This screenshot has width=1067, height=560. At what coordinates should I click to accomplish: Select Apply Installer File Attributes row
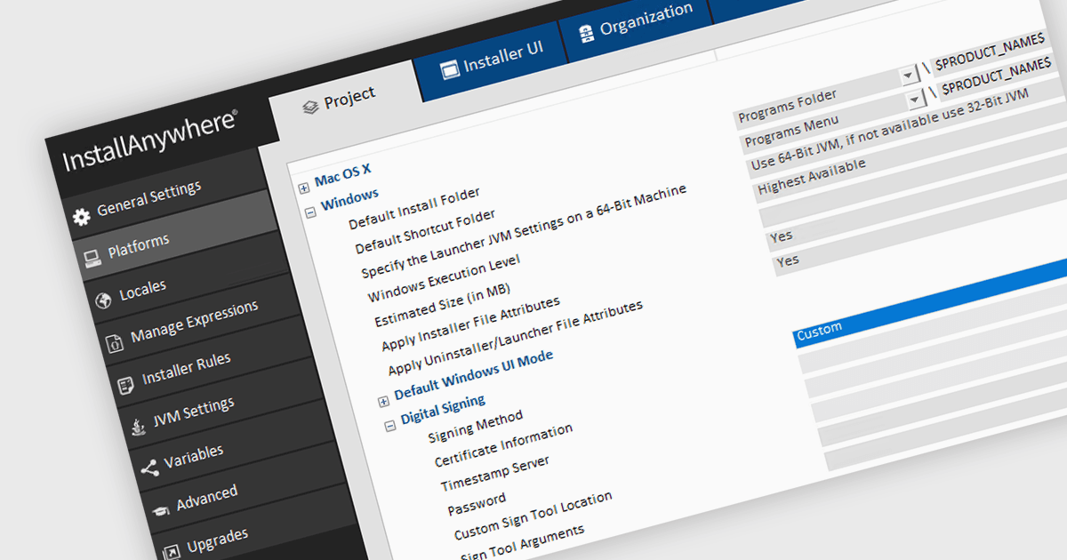coord(471,324)
